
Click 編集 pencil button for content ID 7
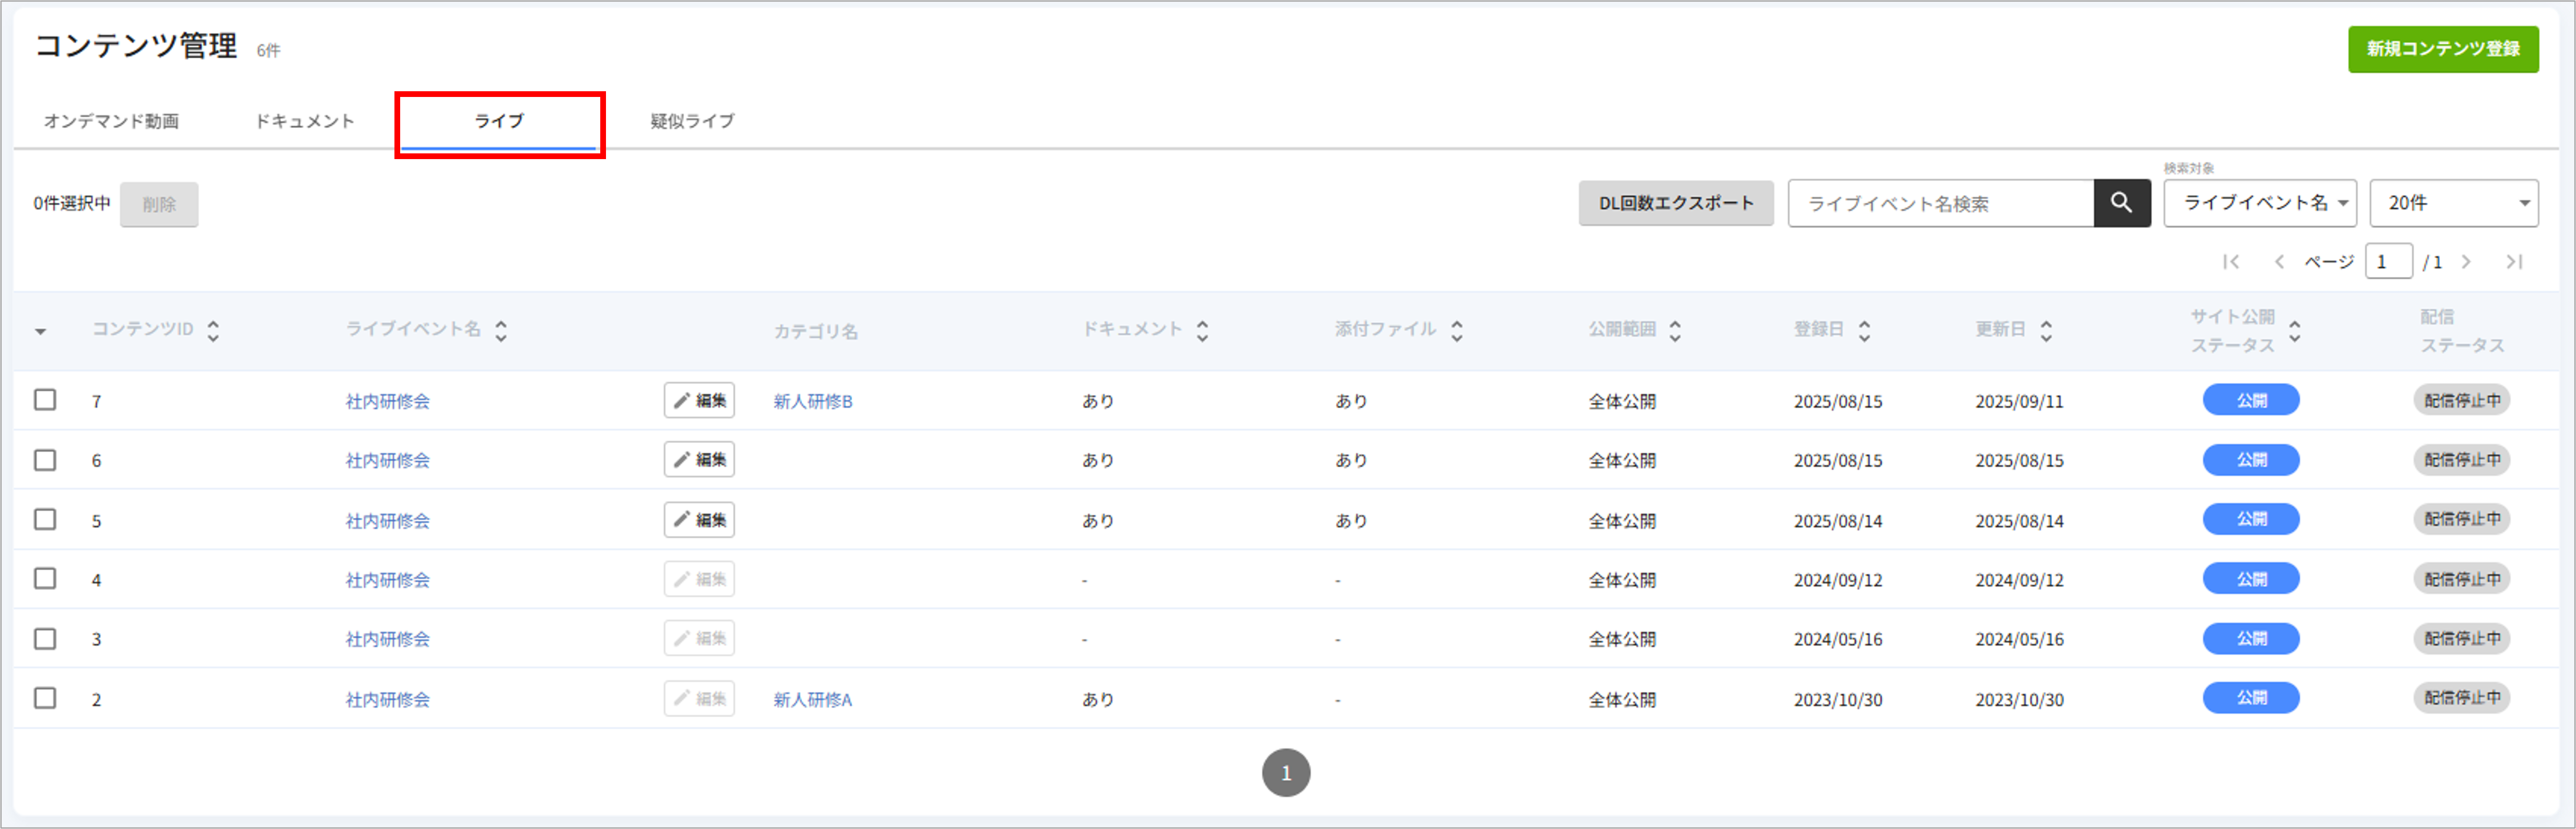(x=699, y=400)
